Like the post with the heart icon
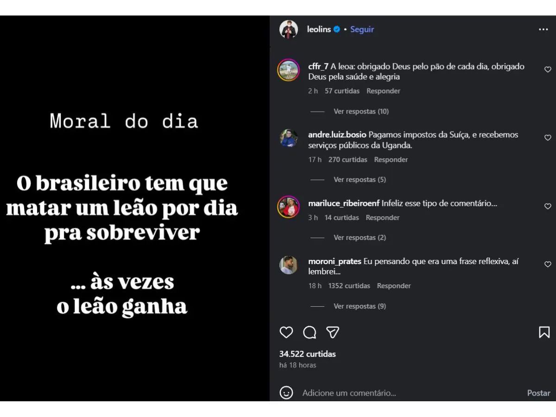Screen dimensions: 556x417 tap(286, 332)
